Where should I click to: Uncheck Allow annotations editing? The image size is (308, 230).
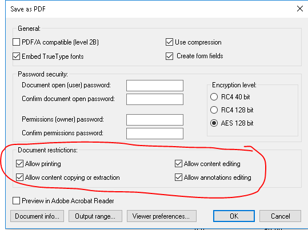tap(178, 177)
